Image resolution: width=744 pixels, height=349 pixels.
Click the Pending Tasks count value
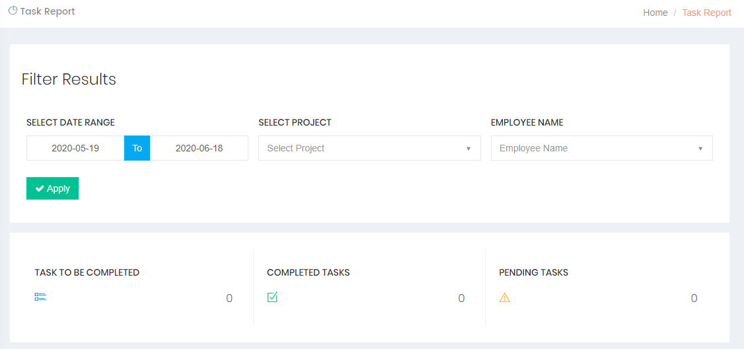click(x=694, y=298)
